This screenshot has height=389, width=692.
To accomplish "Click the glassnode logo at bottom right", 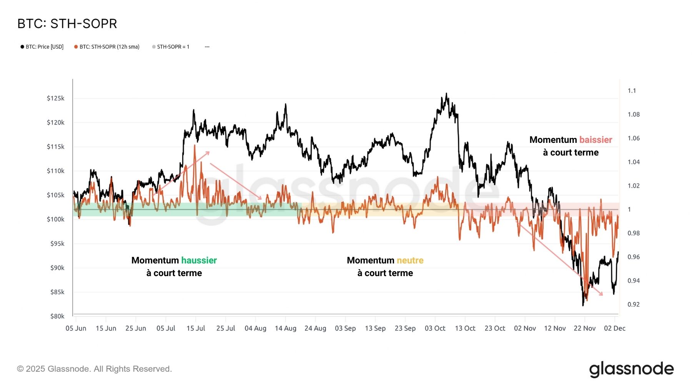I will point(631,369).
